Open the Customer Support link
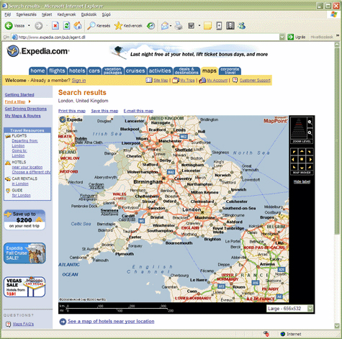Screen dimensions: 342x339 click(x=255, y=81)
